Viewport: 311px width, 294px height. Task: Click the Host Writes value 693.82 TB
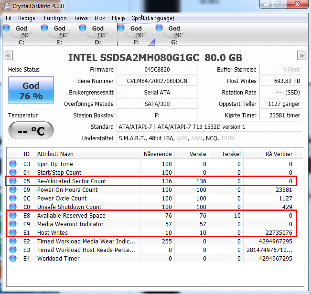click(x=281, y=81)
